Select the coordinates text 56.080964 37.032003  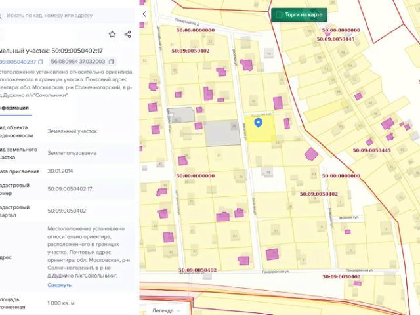coord(78,62)
